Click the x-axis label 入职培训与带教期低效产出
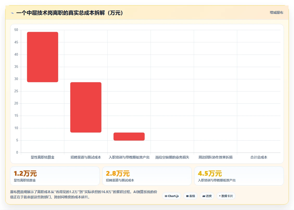This screenshot has height=210, width=294. coord(129,157)
